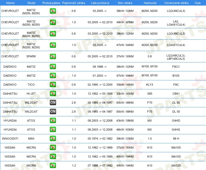The height and width of the screenshot is (170, 206).
Task: Click petrol fuel icon in Daewoo Tico row
Action: pyautogui.click(x=53, y=85)
